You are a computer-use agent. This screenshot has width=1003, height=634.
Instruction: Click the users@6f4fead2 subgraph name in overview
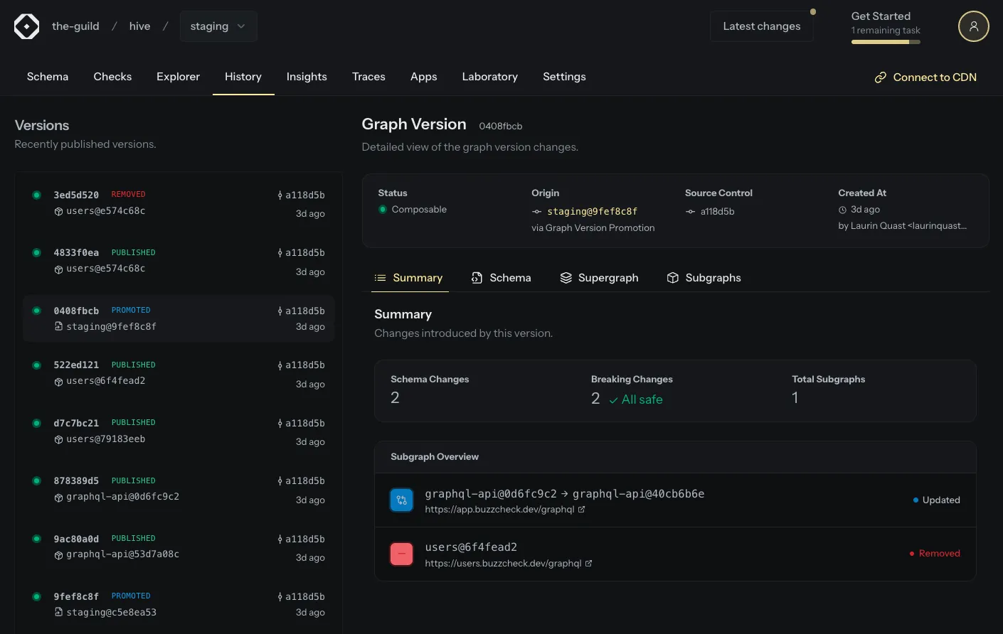pos(471,547)
